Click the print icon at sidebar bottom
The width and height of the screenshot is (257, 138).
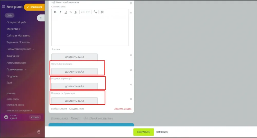tap(39, 132)
